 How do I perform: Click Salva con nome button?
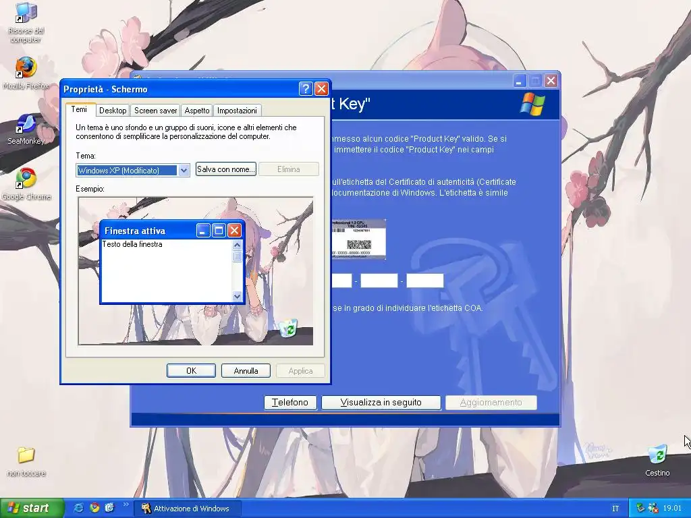[x=226, y=169]
